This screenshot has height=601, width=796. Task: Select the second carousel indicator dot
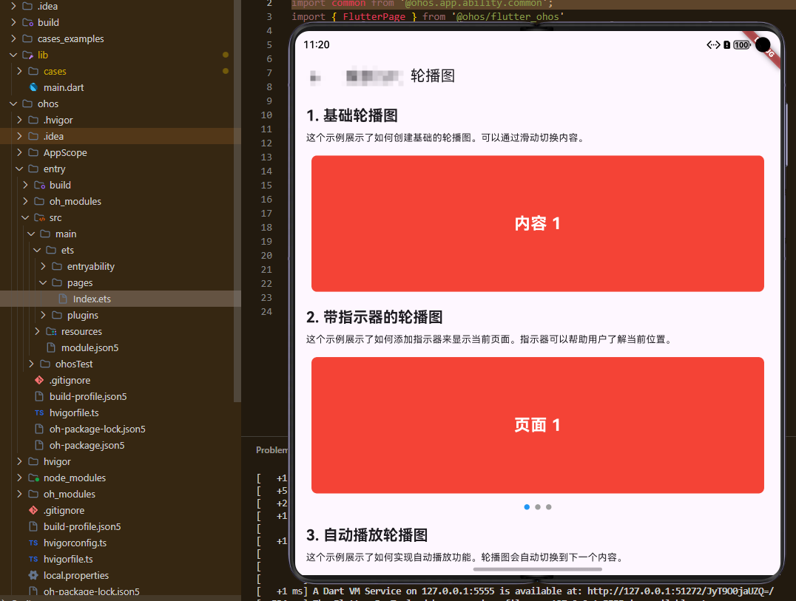537,506
